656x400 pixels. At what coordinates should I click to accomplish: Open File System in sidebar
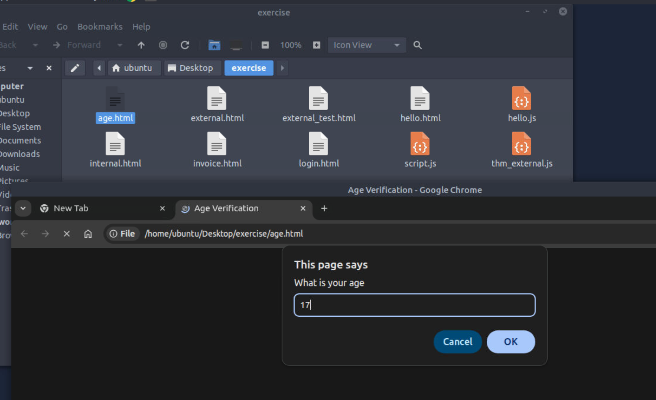[20, 127]
